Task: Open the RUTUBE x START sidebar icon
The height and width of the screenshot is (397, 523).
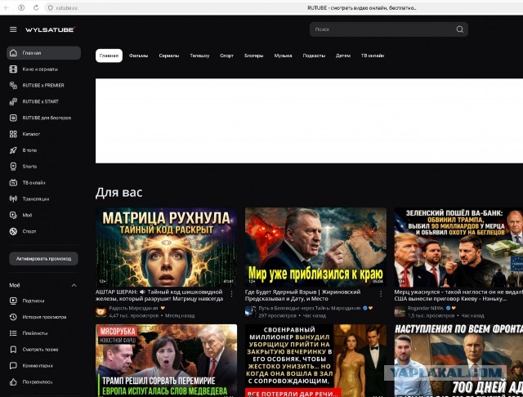Action: [13, 101]
